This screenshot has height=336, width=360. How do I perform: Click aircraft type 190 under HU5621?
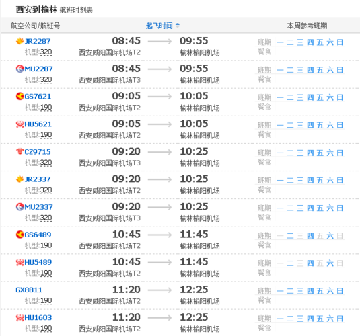46,135
